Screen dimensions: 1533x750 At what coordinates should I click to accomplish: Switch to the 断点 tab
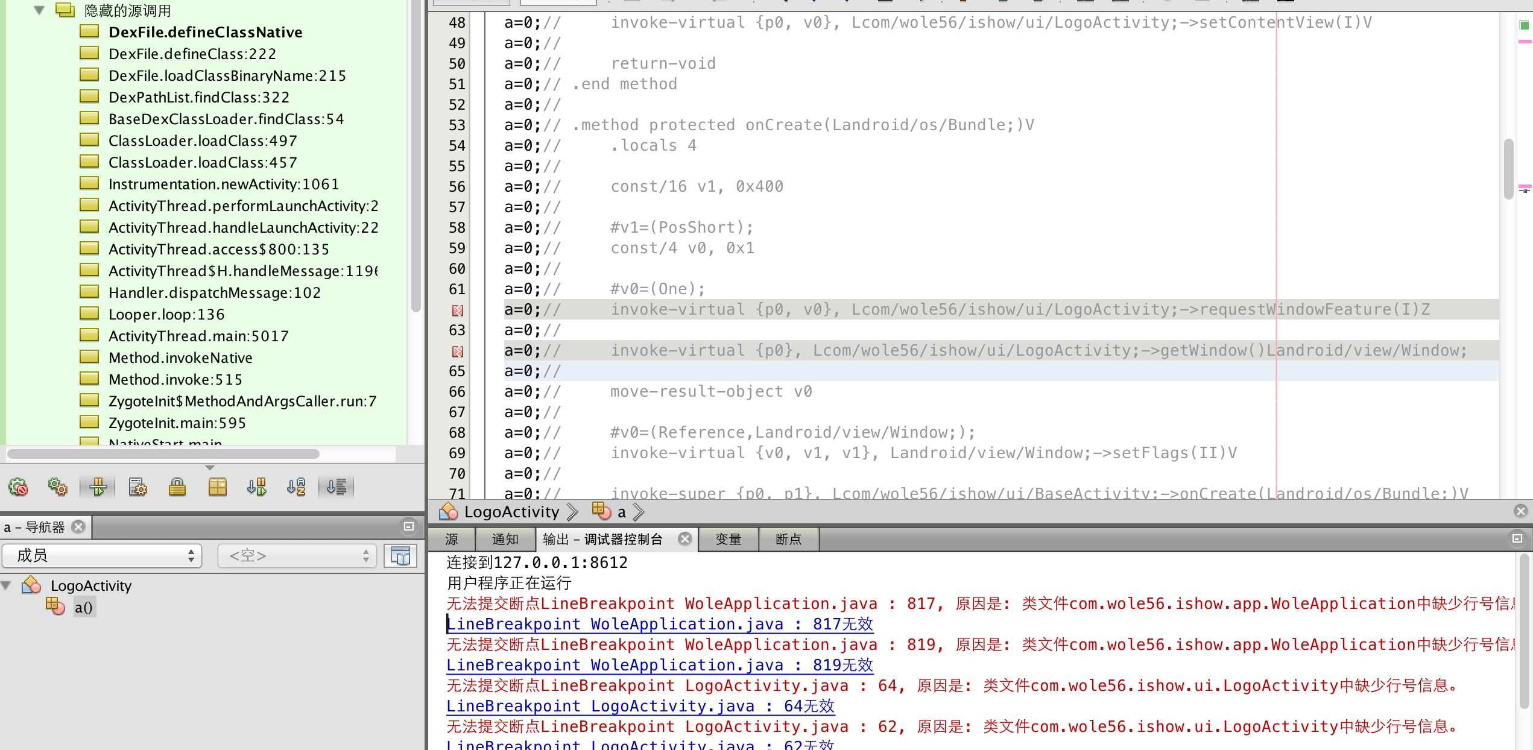[x=788, y=539]
